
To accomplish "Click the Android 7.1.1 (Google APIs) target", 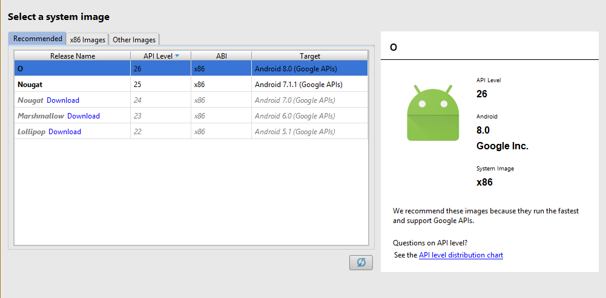I will click(x=298, y=85).
